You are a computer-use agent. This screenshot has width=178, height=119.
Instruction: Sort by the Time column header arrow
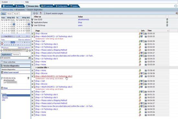pyautogui.click(x=168, y=30)
